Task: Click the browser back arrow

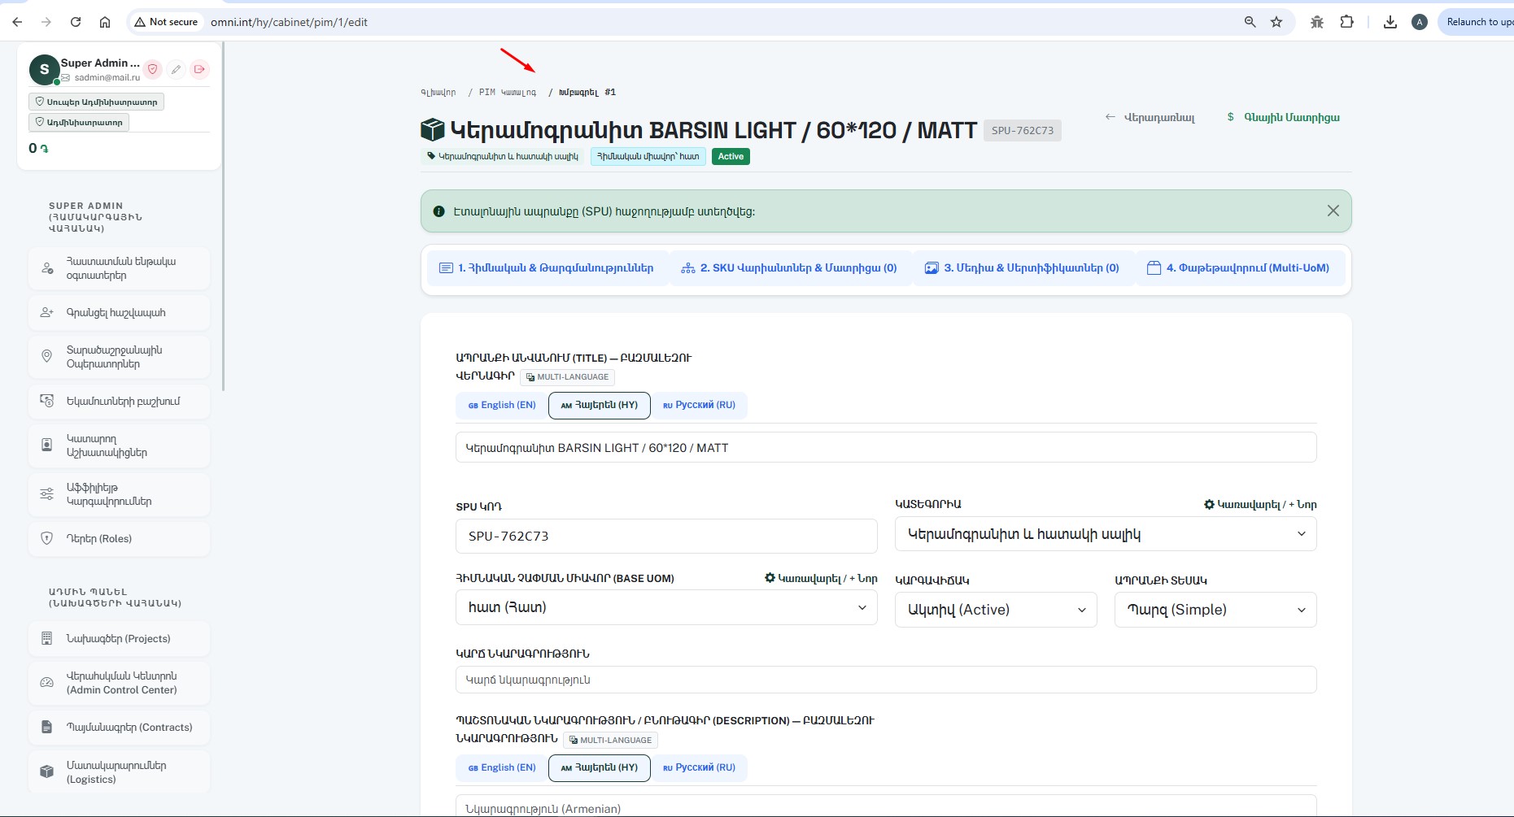Action: 17,22
